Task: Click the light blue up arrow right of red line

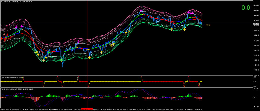Action: (x=92, y=55)
